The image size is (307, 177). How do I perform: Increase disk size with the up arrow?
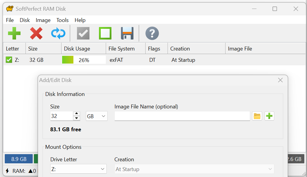[x=77, y=114]
